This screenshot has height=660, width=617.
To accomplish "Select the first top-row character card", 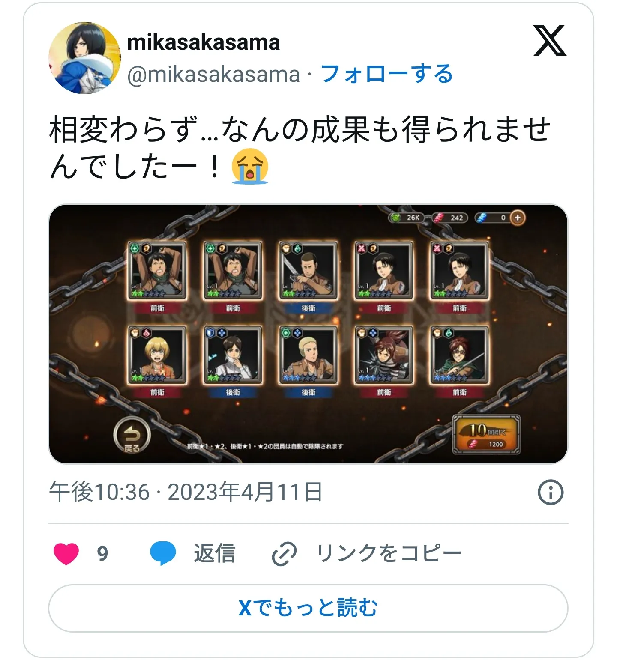I will tap(157, 271).
